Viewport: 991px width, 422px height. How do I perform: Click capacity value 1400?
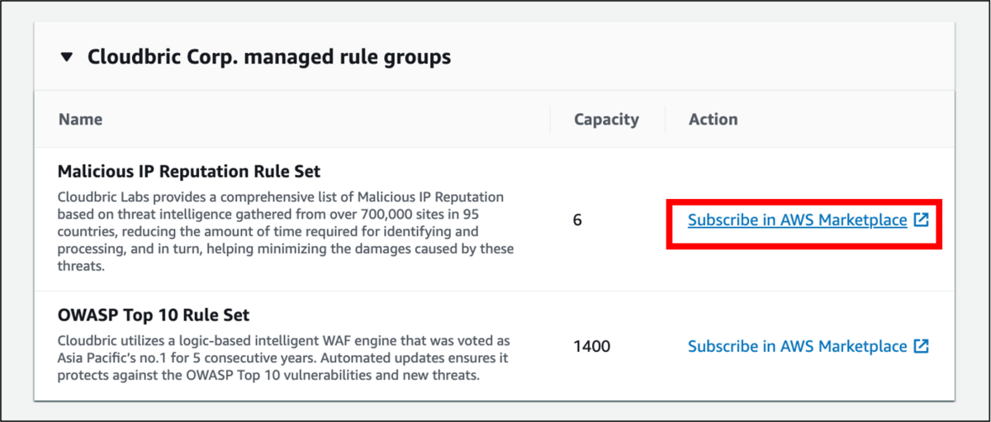tap(591, 346)
